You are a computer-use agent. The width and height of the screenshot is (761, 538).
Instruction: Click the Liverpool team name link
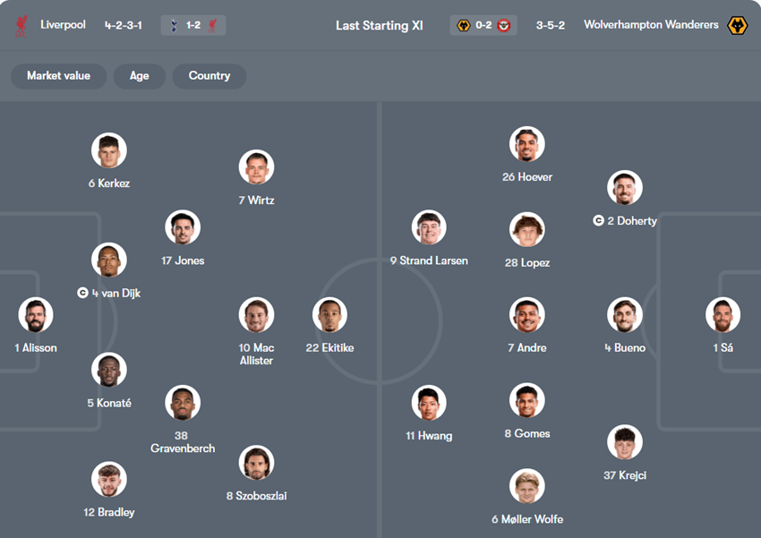click(63, 25)
